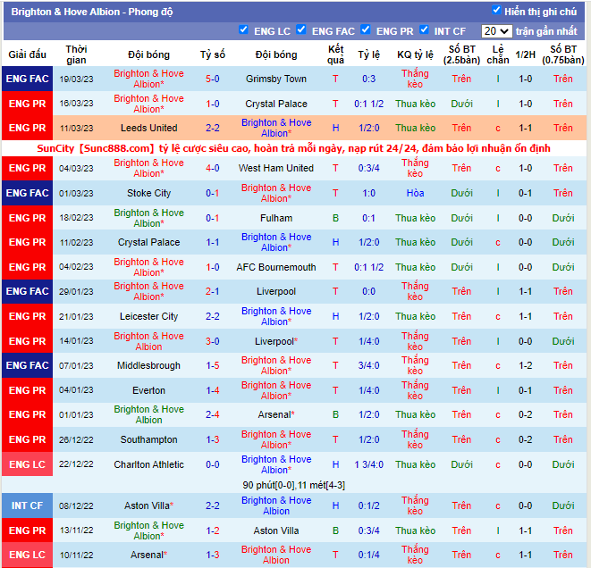Click the Kết quả column header
591x568 pixels.
(335, 54)
